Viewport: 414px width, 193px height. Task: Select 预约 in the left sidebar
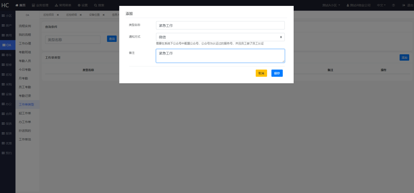point(8,153)
